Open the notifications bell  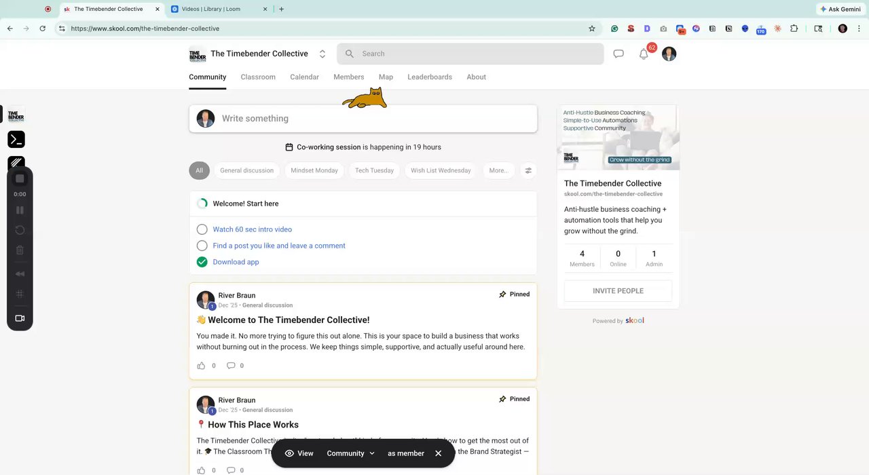click(x=644, y=54)
